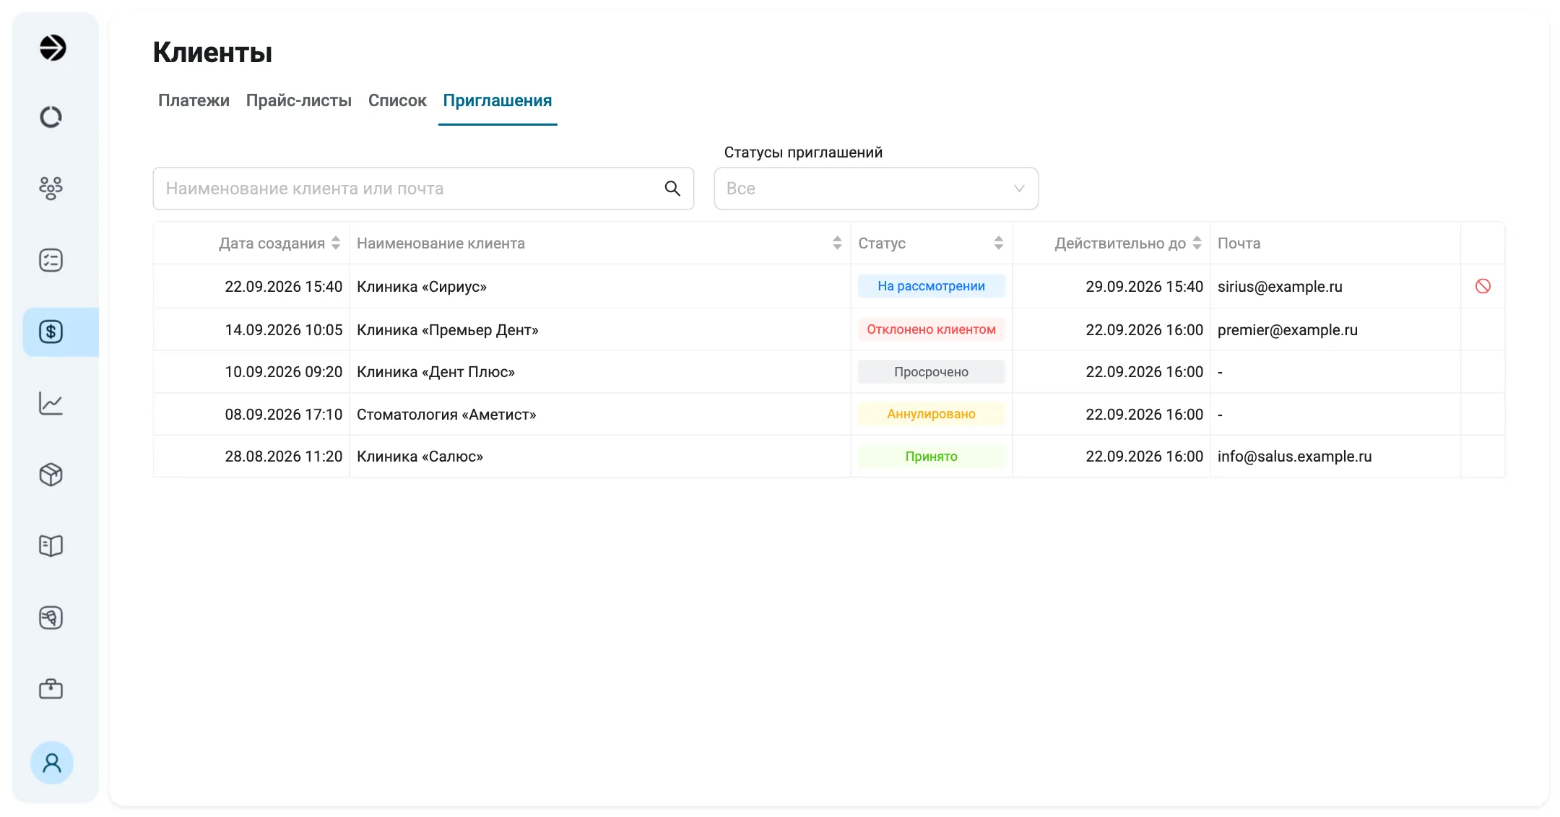Select the Клиника «Премьер Дент» name cell
This screenshot has width=1560, height=817.
[600, 329]
